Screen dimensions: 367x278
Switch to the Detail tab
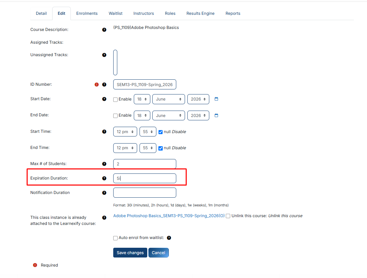coord(41,13)
